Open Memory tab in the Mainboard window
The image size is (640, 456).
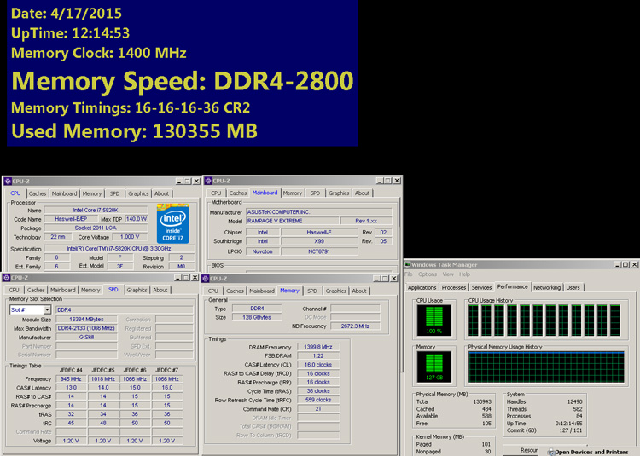coord(292,193)
